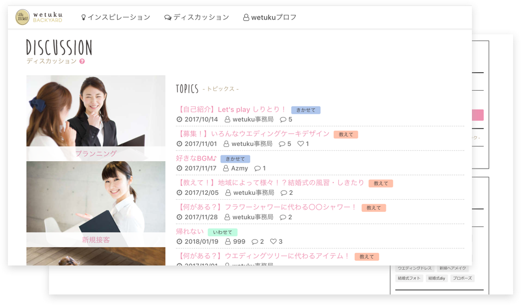521x305 pixels.
Task: Click the wetuku Backyard logo
Action: tap(39, 17)
